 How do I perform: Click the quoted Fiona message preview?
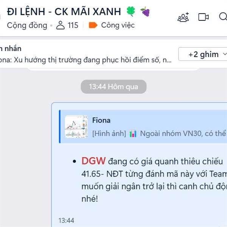(x=143, y=126)
